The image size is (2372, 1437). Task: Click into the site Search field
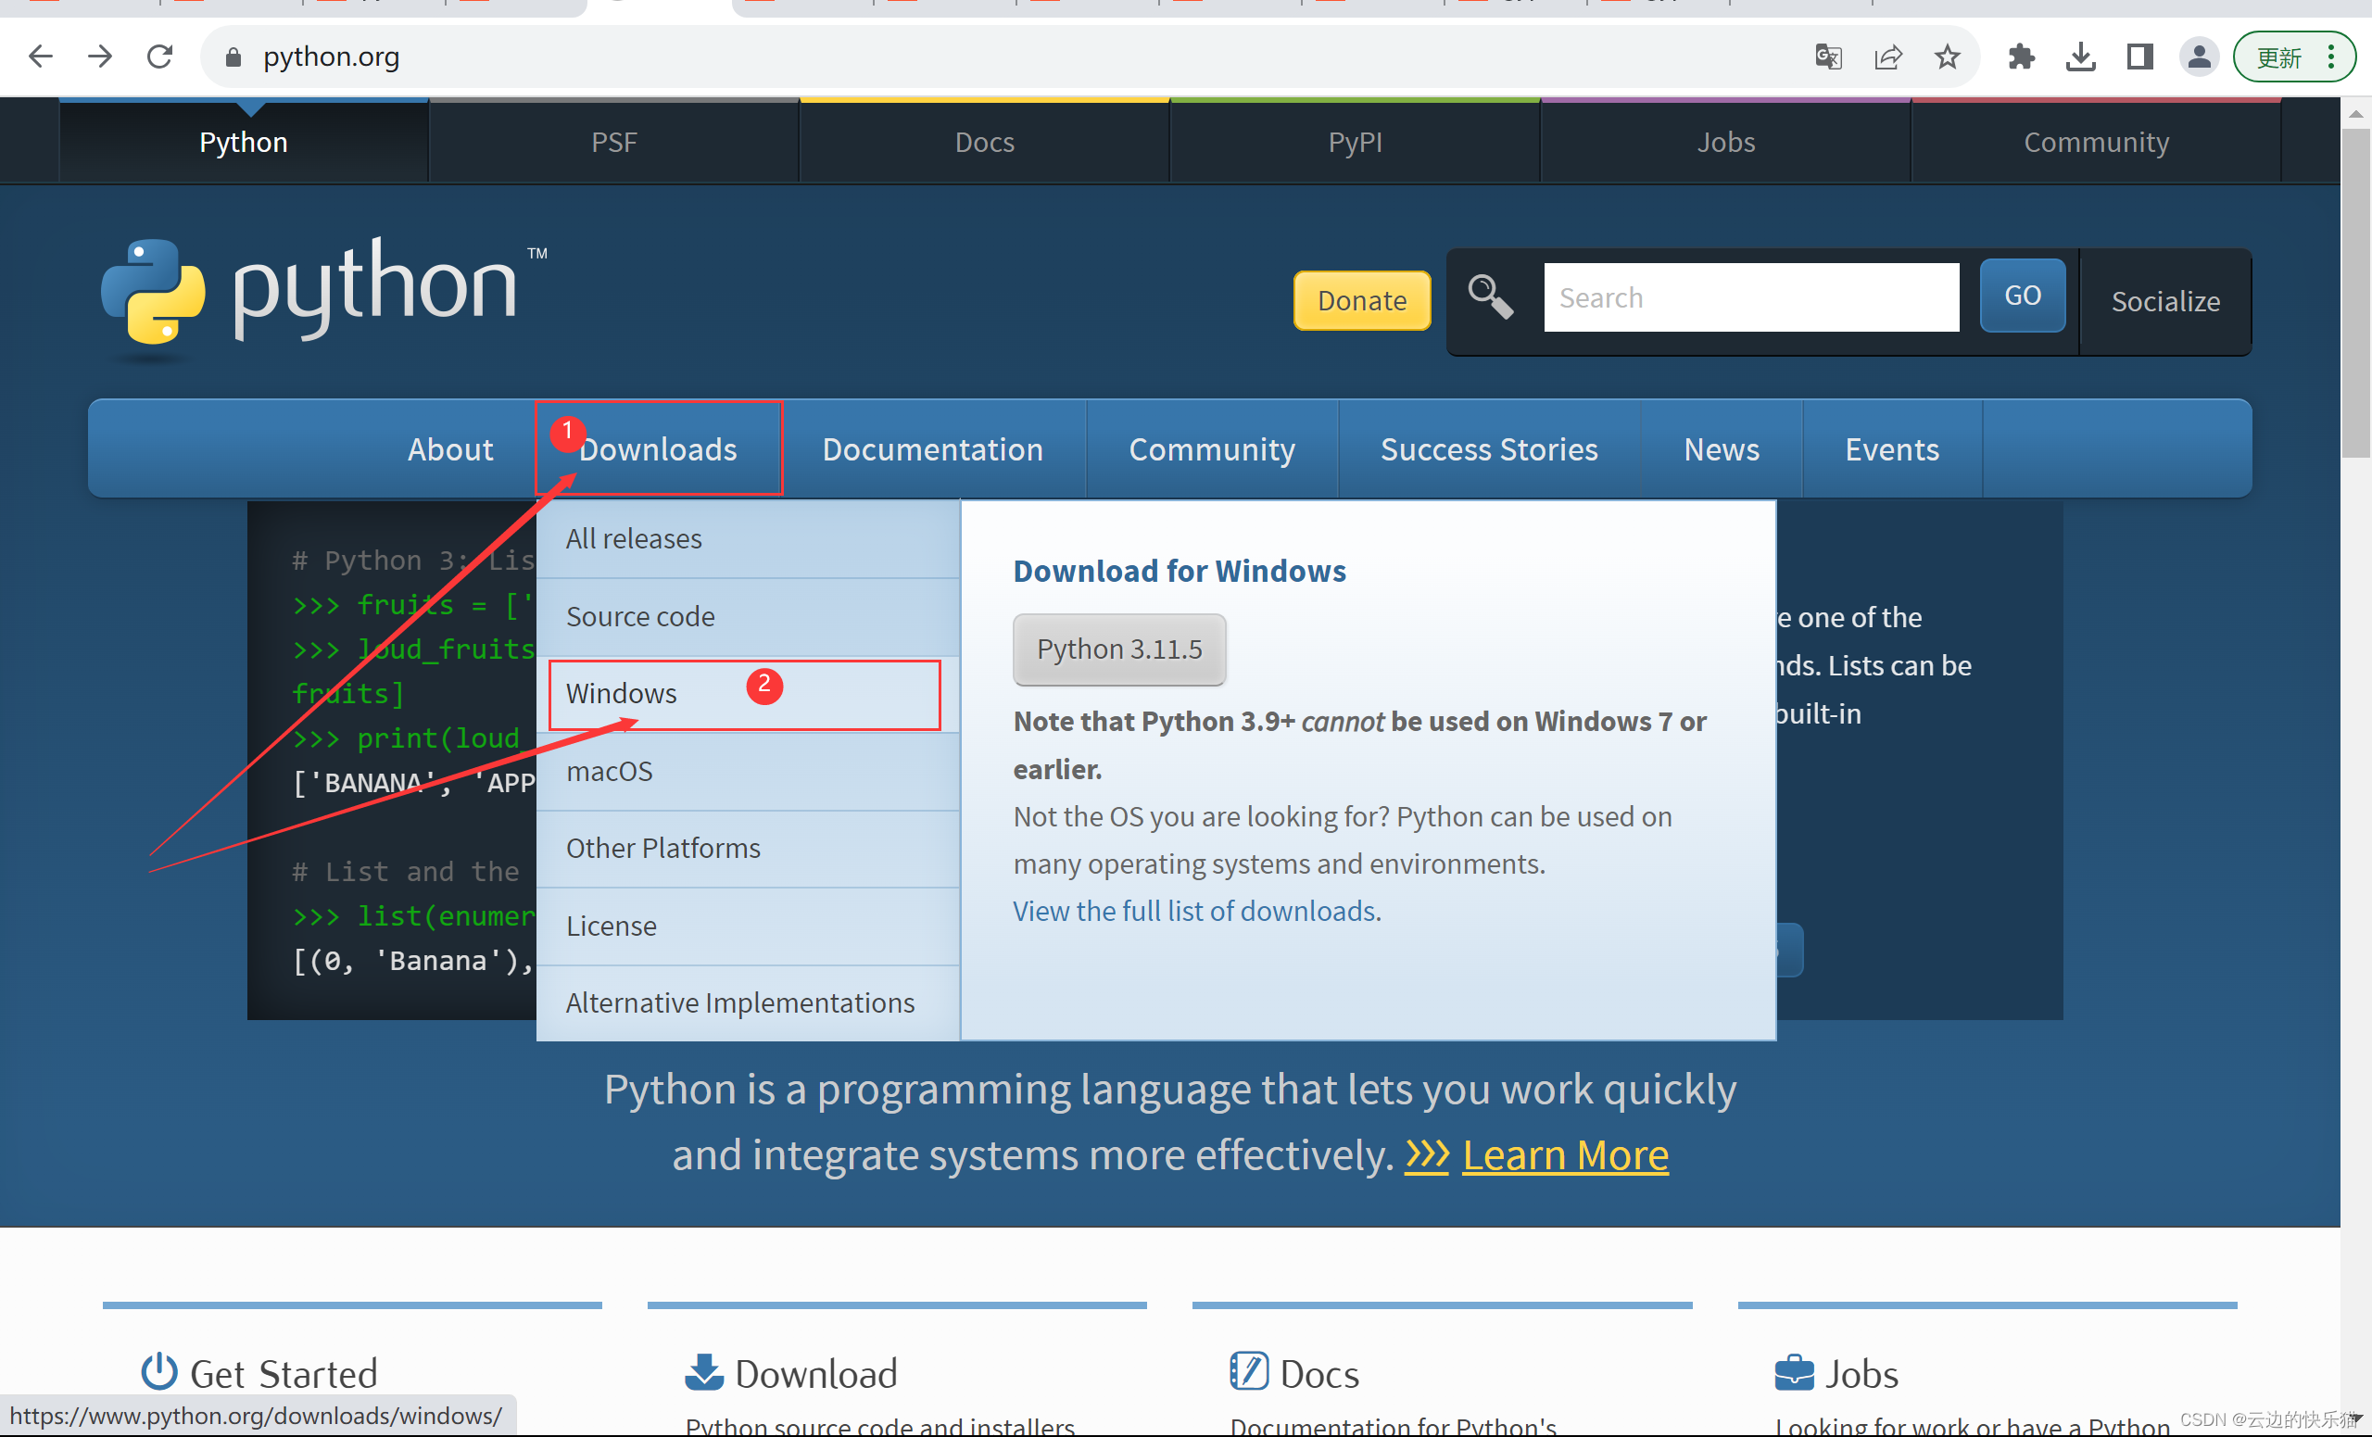[x=1751, y=297]
